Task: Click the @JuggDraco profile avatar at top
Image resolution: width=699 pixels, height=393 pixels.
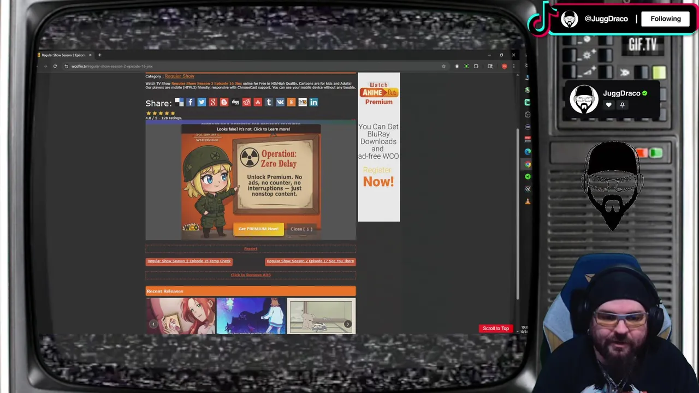Action: point(570,19)
